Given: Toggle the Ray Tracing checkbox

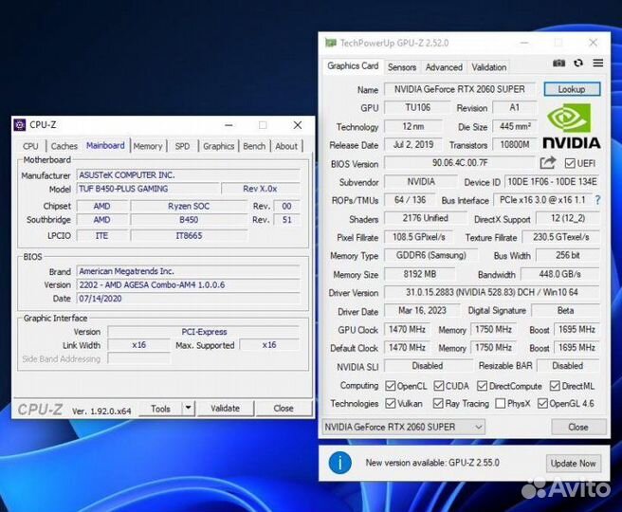Looking at the screenshot, I should pos(438,403).
